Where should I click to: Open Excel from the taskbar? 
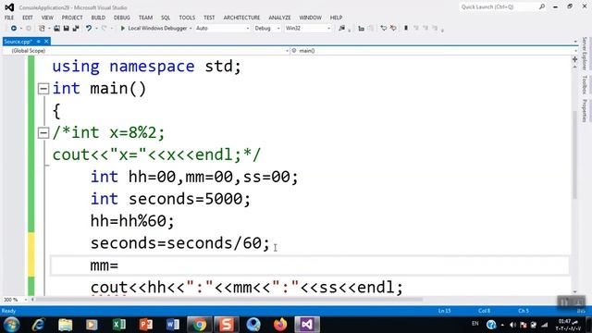(119, 325)
